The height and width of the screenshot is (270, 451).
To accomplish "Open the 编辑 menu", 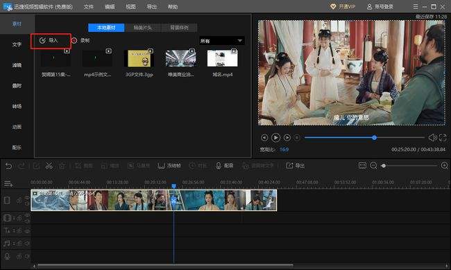I will tap(110, 7).
